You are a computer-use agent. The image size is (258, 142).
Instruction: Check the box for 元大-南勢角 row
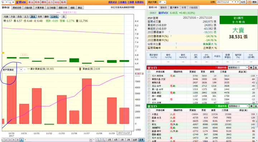click(149, 76)
